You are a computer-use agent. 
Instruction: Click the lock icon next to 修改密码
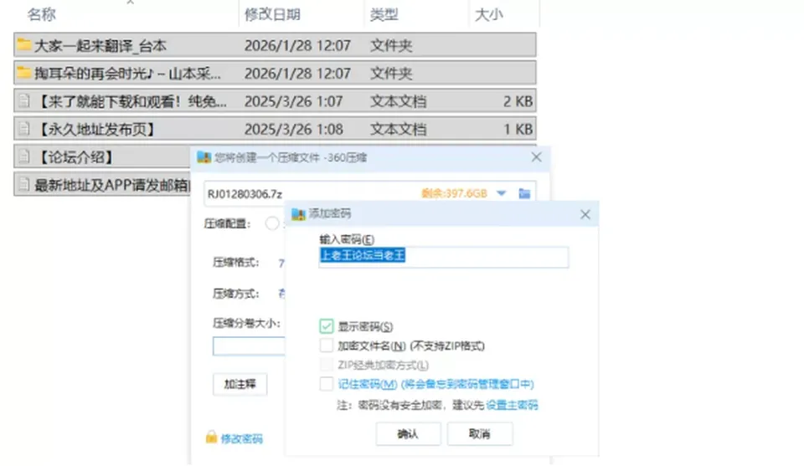click(x=211, y=438)
